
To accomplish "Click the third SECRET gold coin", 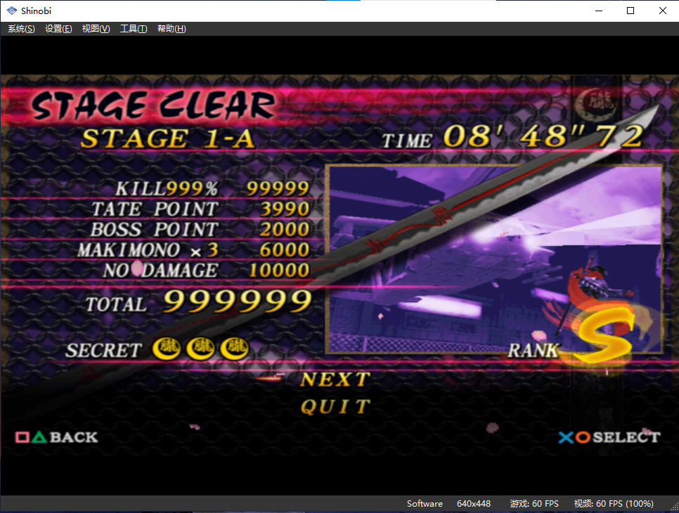I will 234,349.
